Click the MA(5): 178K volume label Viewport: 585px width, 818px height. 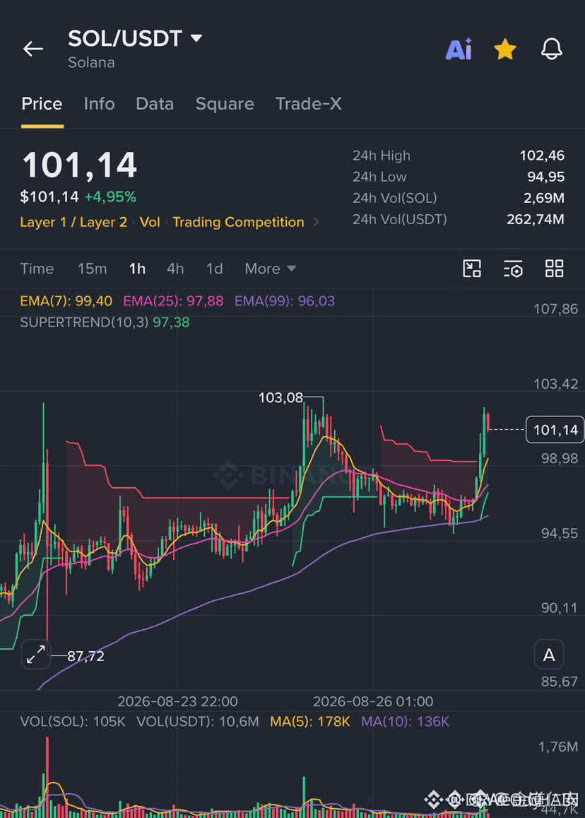click(310, 721)
